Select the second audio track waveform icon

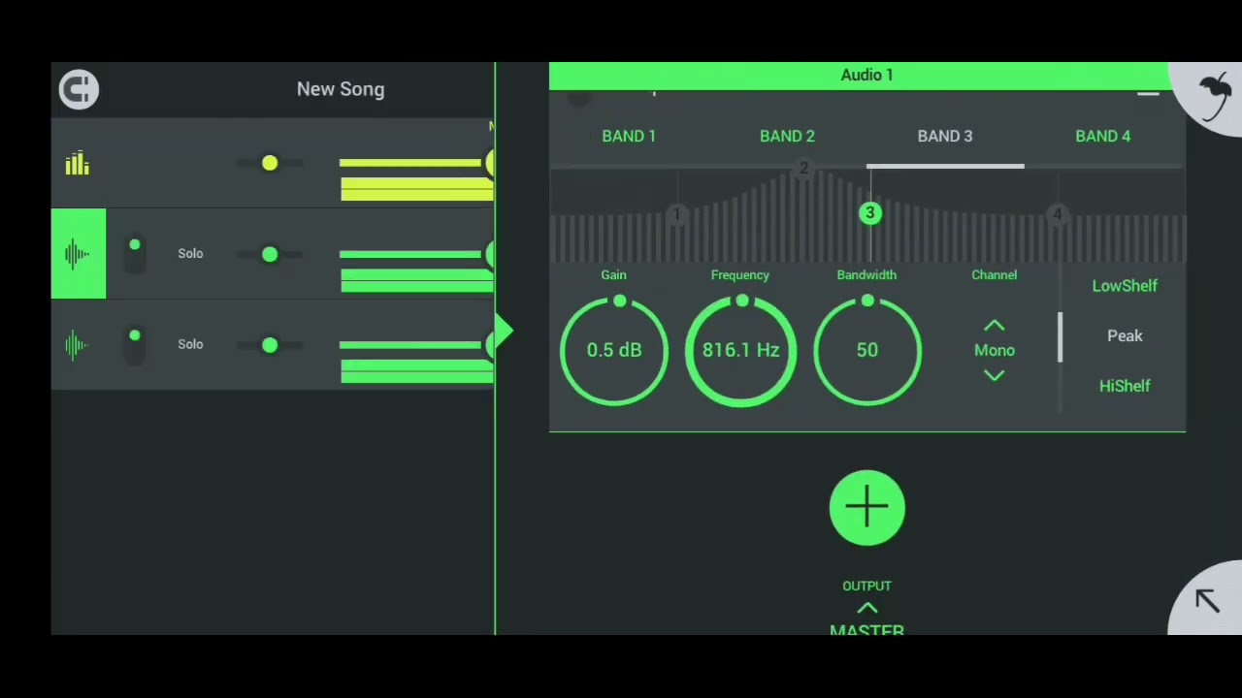click(77, 345)
